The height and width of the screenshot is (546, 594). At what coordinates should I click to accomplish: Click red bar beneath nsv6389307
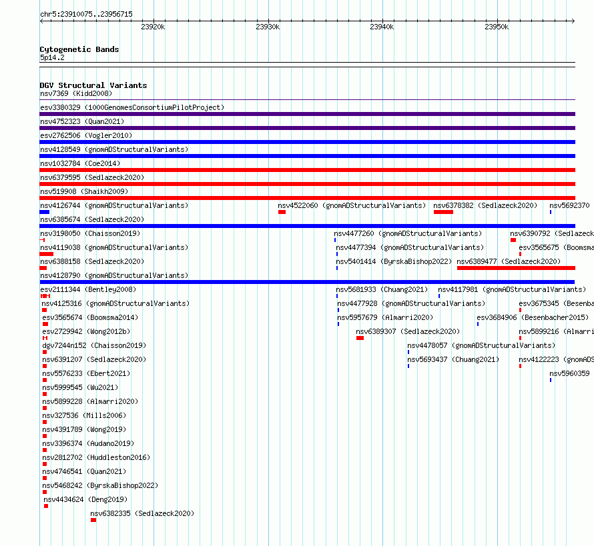pos(360,338)
